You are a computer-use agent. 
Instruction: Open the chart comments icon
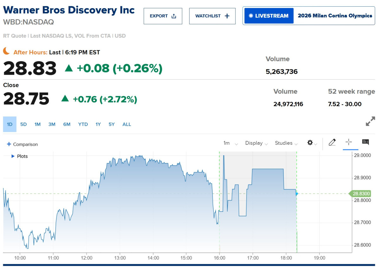coord(365,142)
